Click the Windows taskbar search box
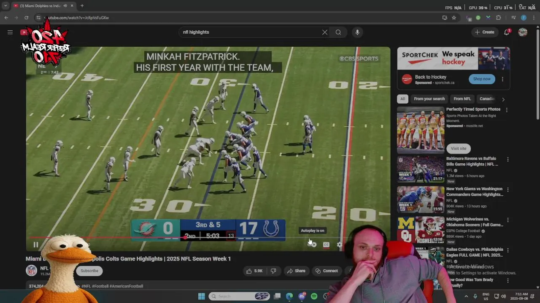This screenshot has height=303, width=540. click(239, 296)
